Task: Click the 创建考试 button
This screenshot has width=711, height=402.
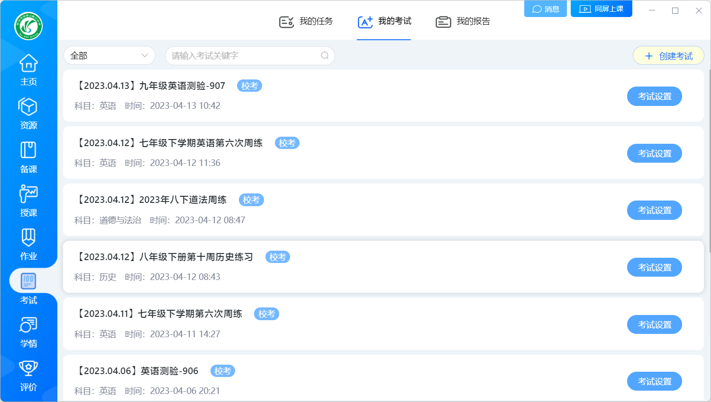Action: pyautogui.click(x=668, y=56)
